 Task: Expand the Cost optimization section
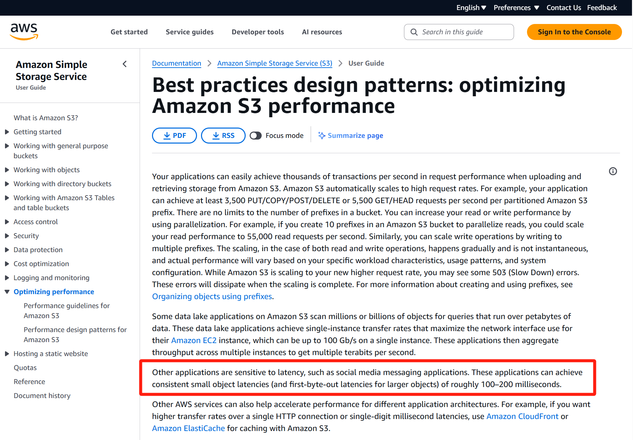(x=7, y=264)
